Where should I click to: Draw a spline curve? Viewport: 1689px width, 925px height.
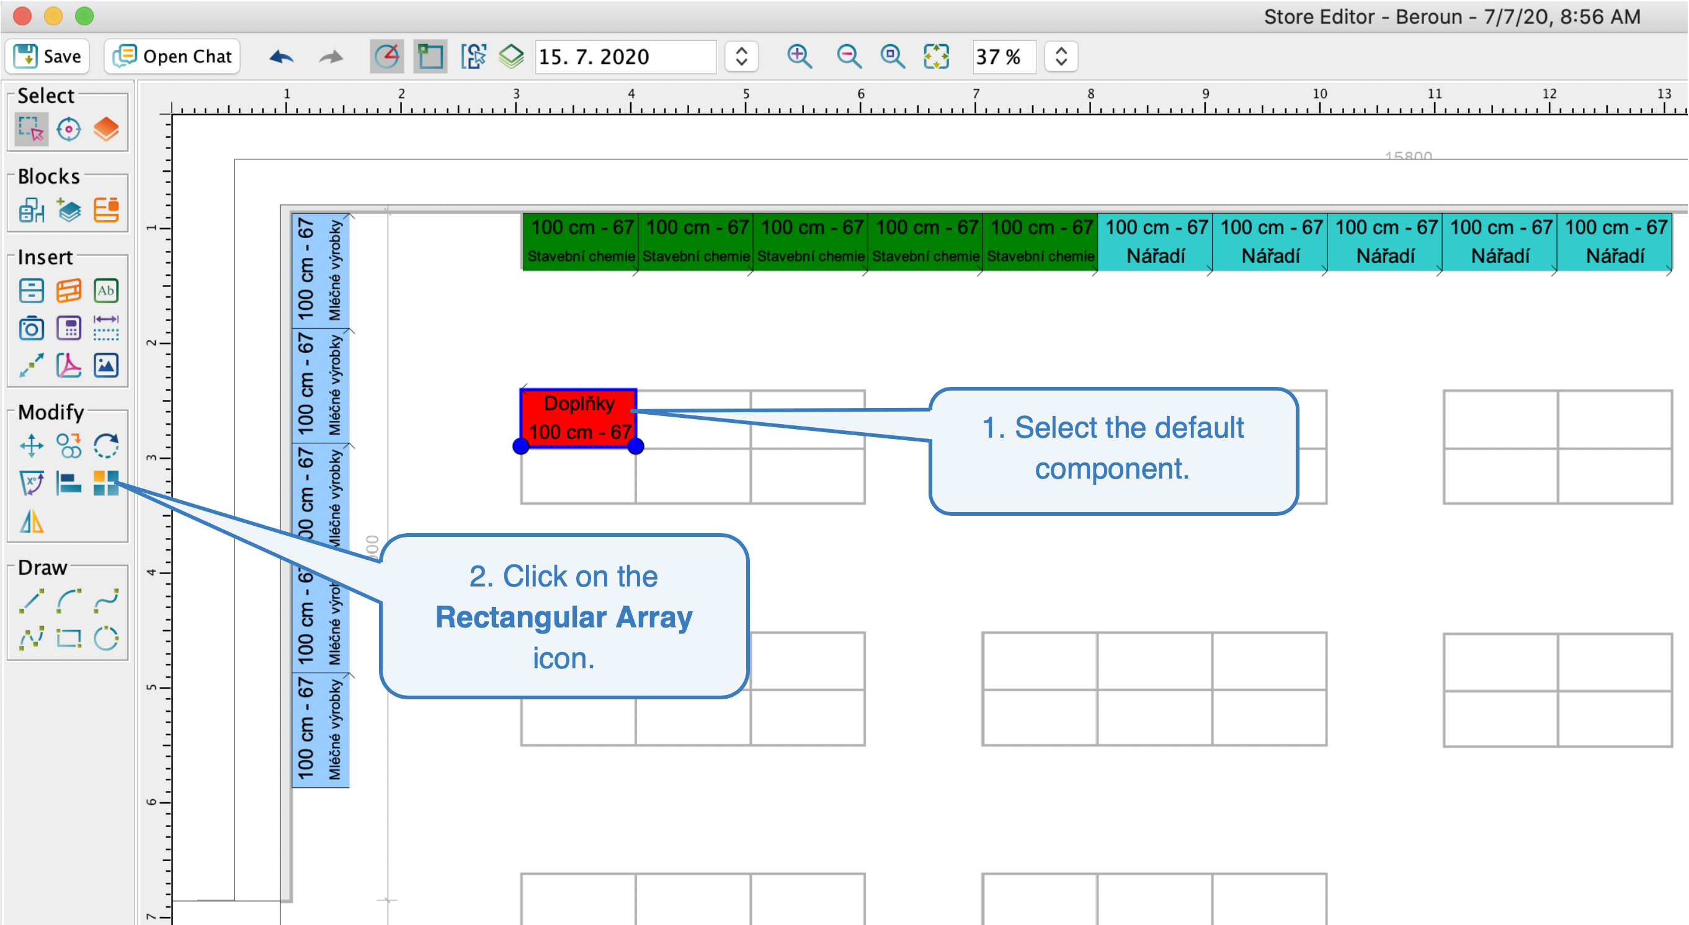[x=105, y=601]
